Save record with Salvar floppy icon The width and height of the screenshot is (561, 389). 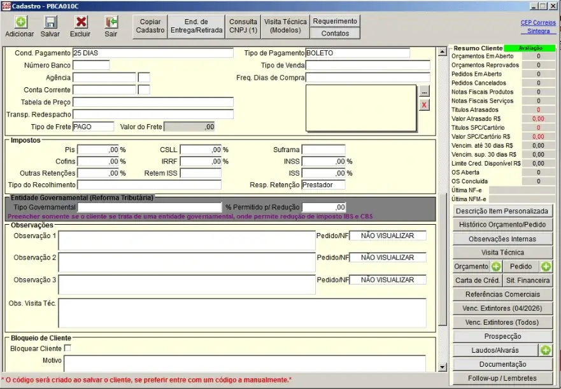pyautogui.click(x=50, y=22)
